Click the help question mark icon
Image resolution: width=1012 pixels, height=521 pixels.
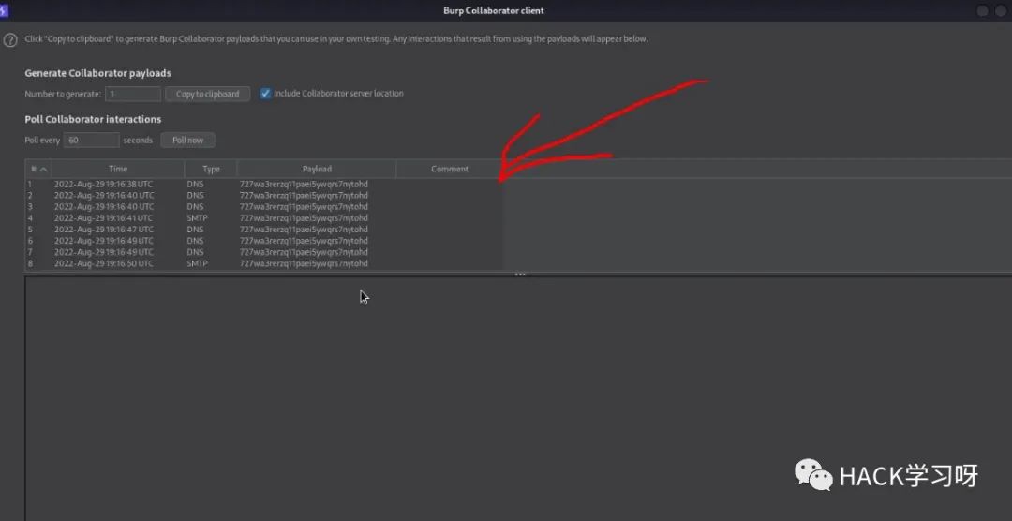pos(10,40)
